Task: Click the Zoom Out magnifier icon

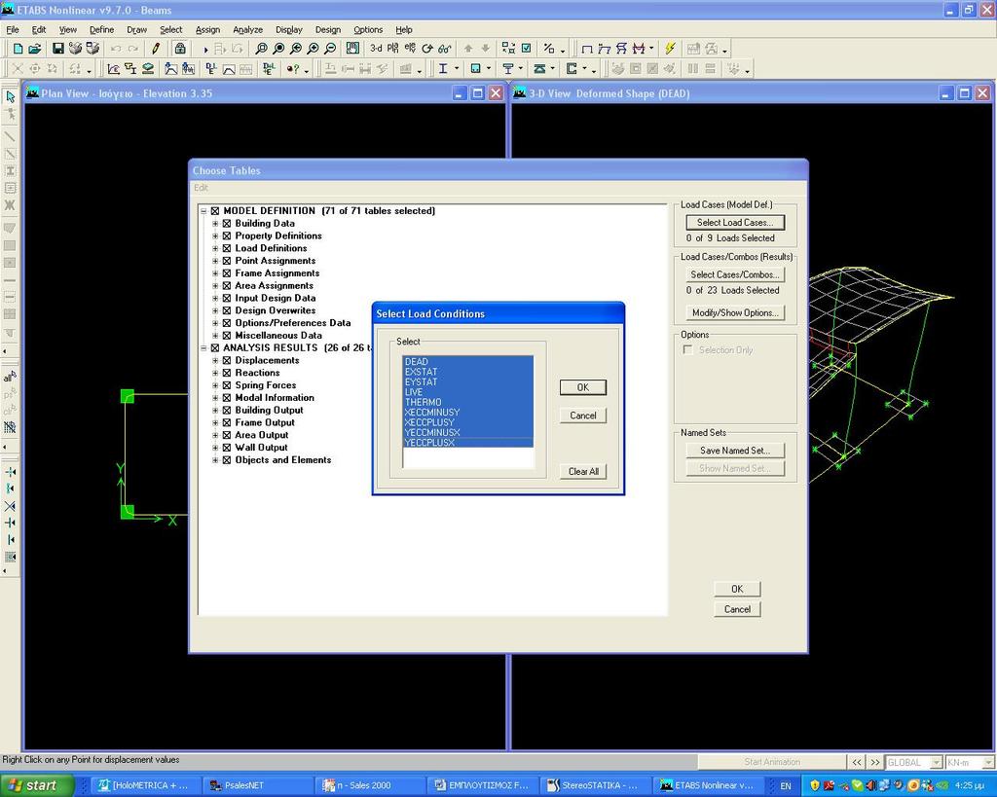Action: click(330, 49)
